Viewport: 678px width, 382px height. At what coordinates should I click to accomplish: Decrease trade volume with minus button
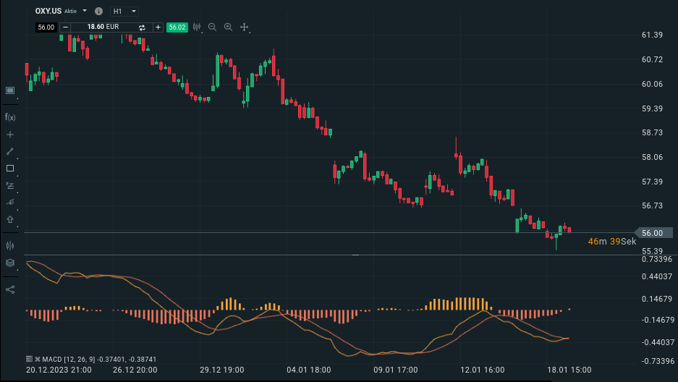[65, 27]
